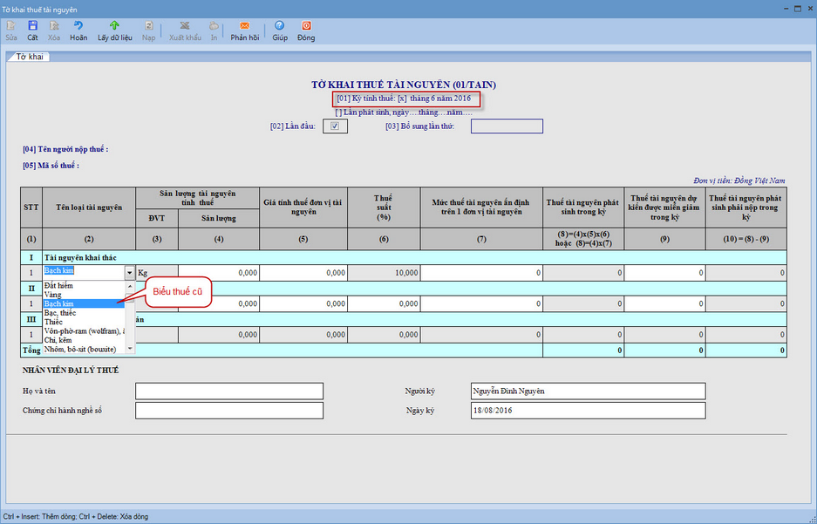Viewport: 817px width, 524px height.
Task: Click dropdown list scroll down arrow
Action: (x=130, y=349)
